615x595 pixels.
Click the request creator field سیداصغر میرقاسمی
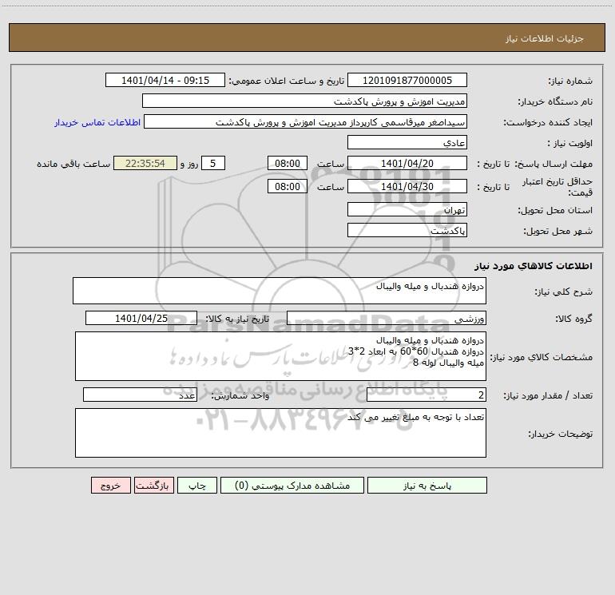[x=306, y=121]
